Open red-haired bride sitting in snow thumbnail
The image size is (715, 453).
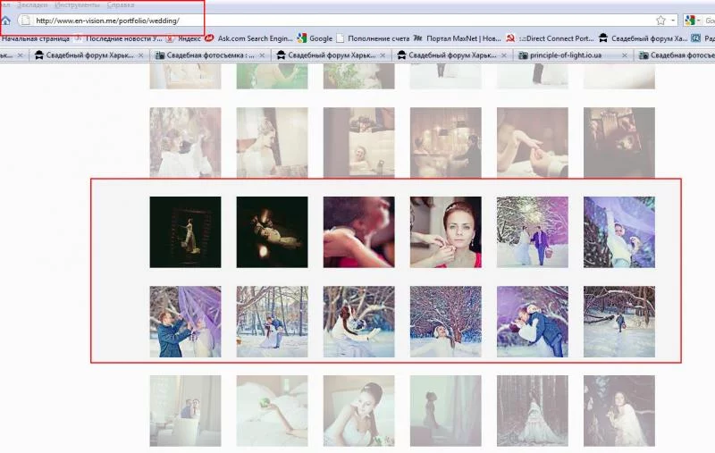point(359,322)
